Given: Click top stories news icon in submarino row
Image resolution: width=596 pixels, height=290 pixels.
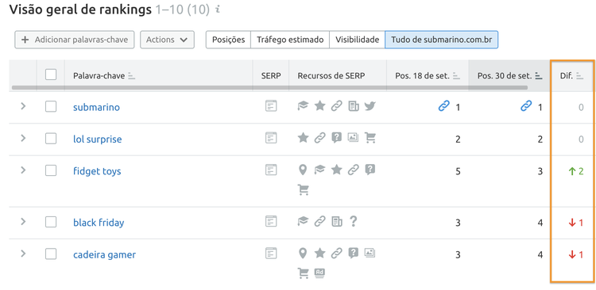Looking at the screenshot, I should [354, 106].
